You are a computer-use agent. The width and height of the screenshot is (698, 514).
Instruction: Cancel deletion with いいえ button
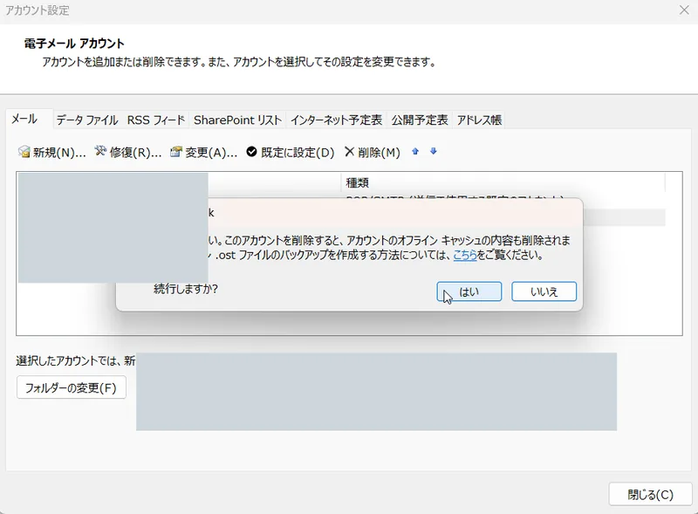point(544,291)
